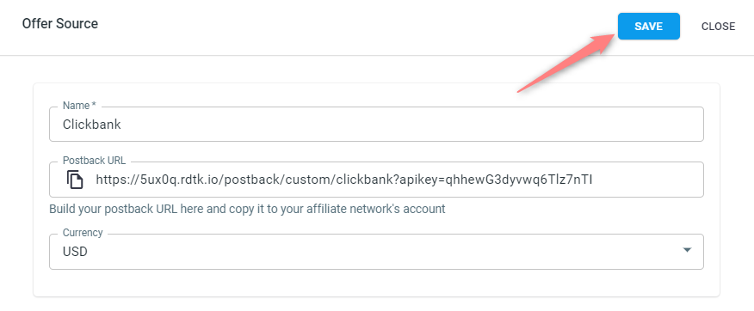Click the word Clickbank in Name field
This screenshot has height=311, width=754.
point(92,125)
